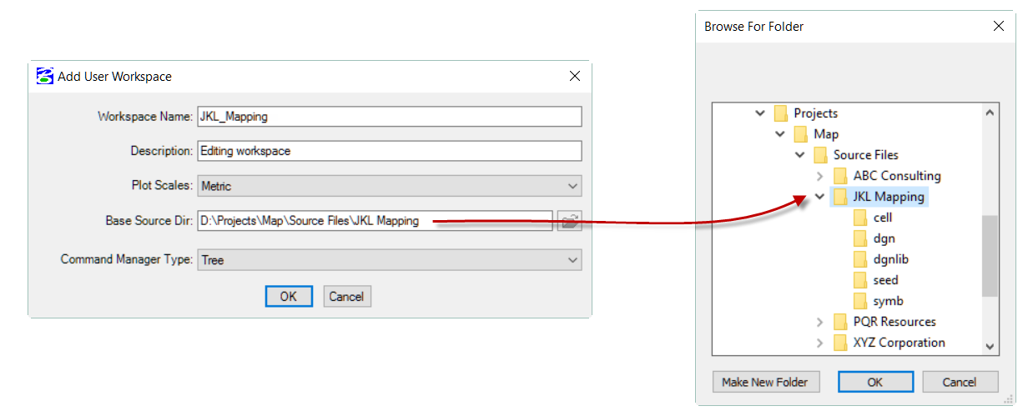Click the browse folder icon beside Base Source Dir
The width and height of the screenshot is (1033, 411).
569,221
